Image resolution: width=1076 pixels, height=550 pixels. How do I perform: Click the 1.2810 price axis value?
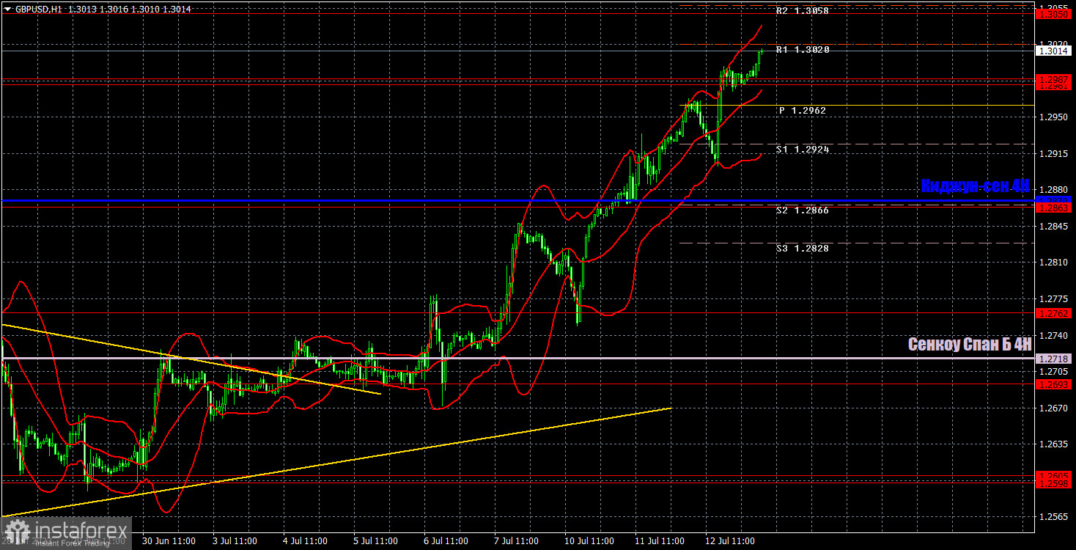tap(1054, 262)
